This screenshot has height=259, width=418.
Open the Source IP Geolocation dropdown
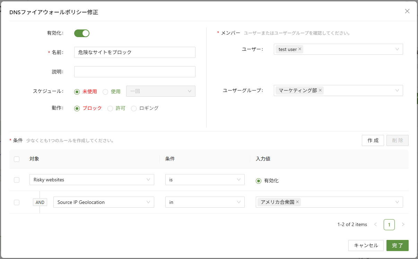pos(104,202)
